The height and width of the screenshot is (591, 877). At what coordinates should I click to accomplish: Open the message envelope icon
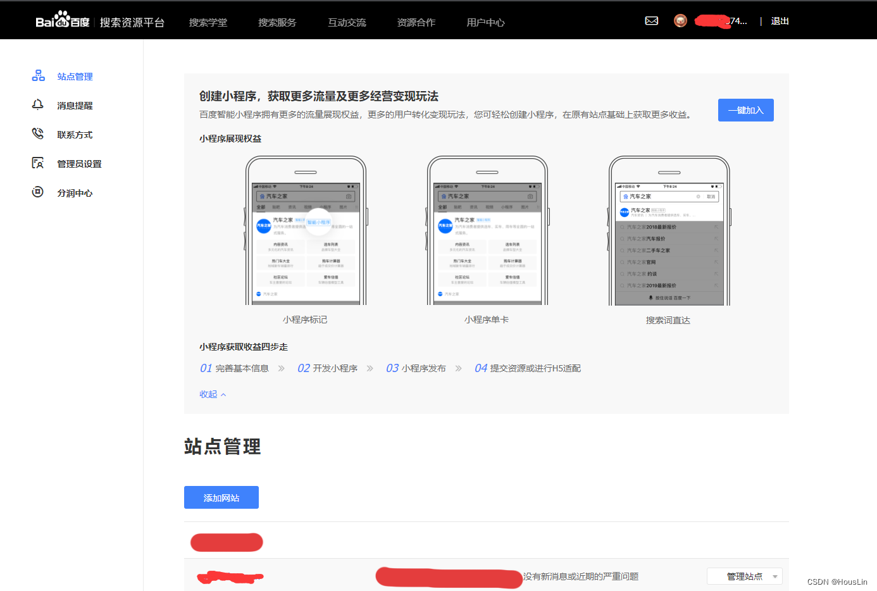pyautogui.click(x=652, y=20)
